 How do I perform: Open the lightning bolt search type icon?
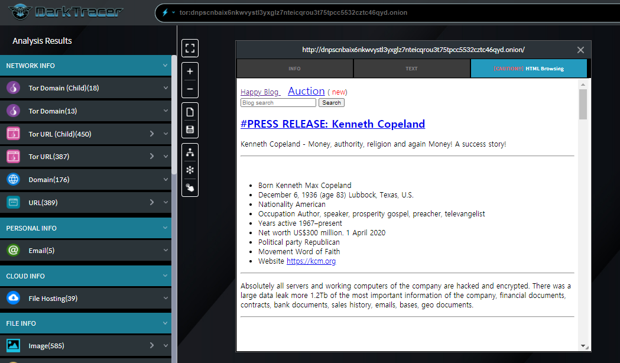coord(165,12)
